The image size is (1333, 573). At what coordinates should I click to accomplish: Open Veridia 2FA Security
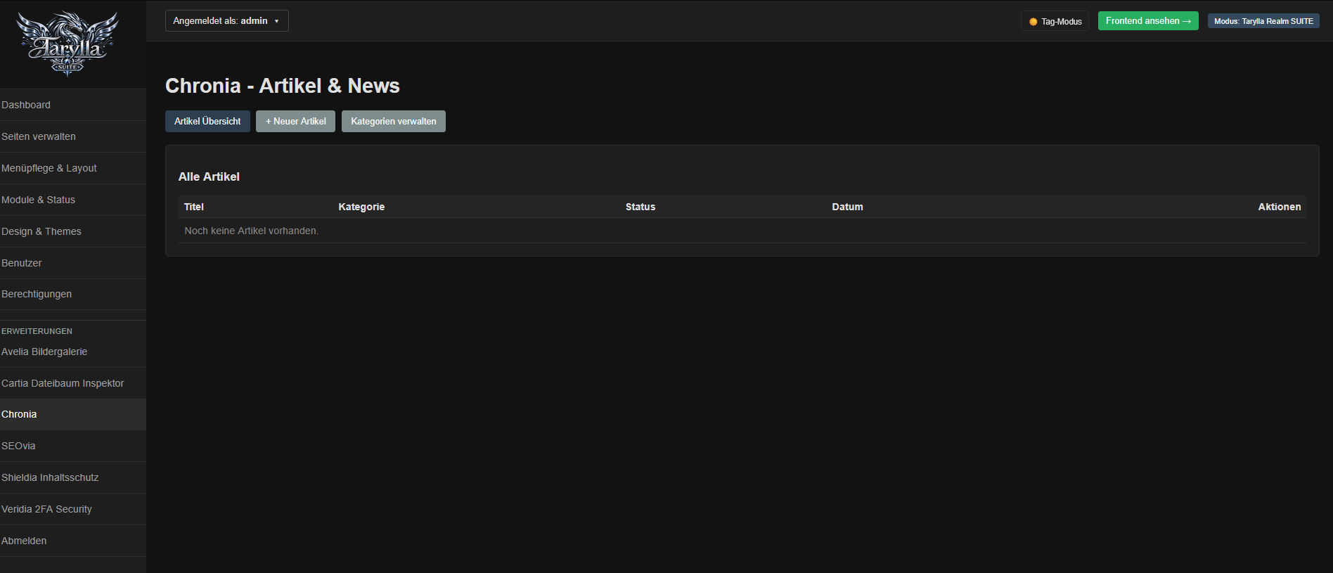pyautogui.click(x=73, y=509)
